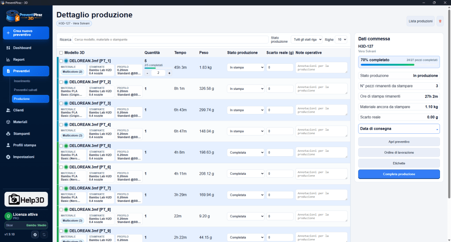Open Stato produzione dropdown for PT_4
The image size is (451, 242).
point(245,131)
